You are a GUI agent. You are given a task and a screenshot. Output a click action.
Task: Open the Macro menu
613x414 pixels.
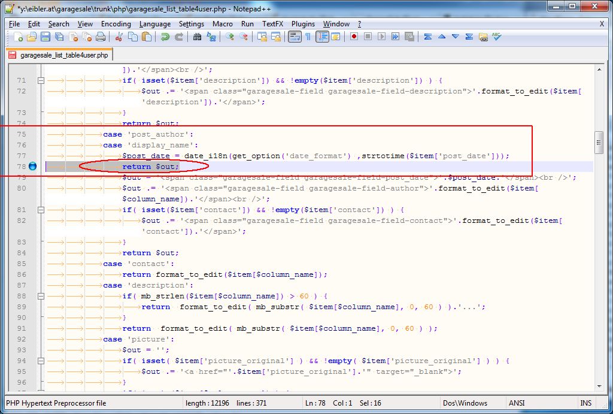(223, 24)
